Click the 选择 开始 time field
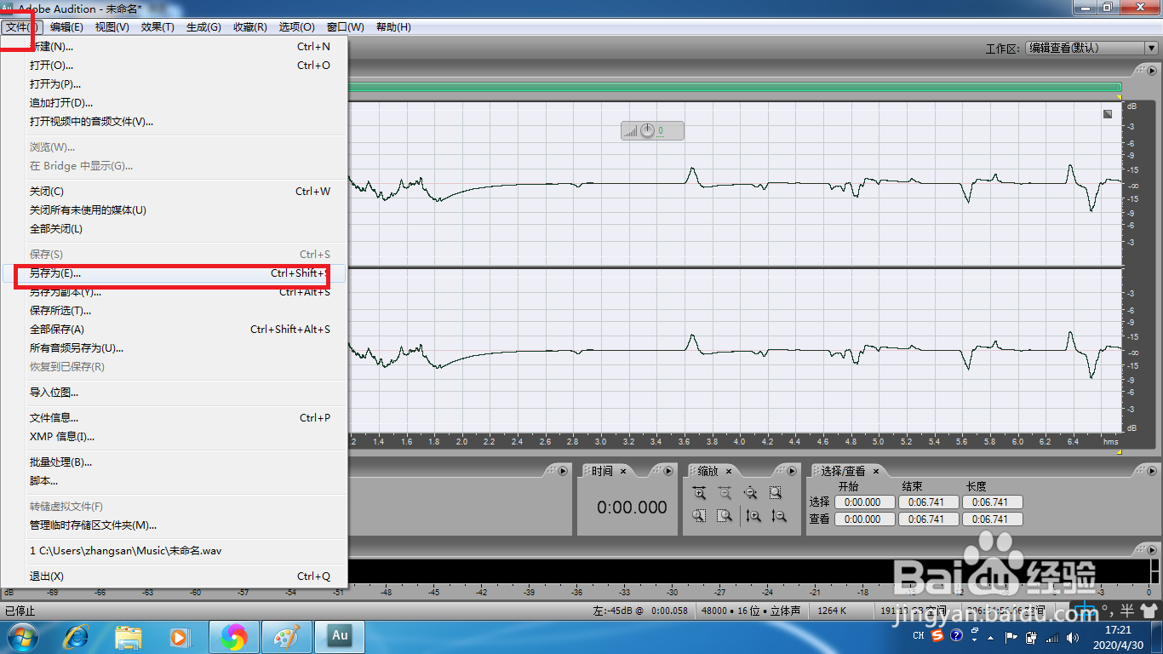The height and width of the screenshot is (654, 1163). pyautogui.click(x=863, y=502)
